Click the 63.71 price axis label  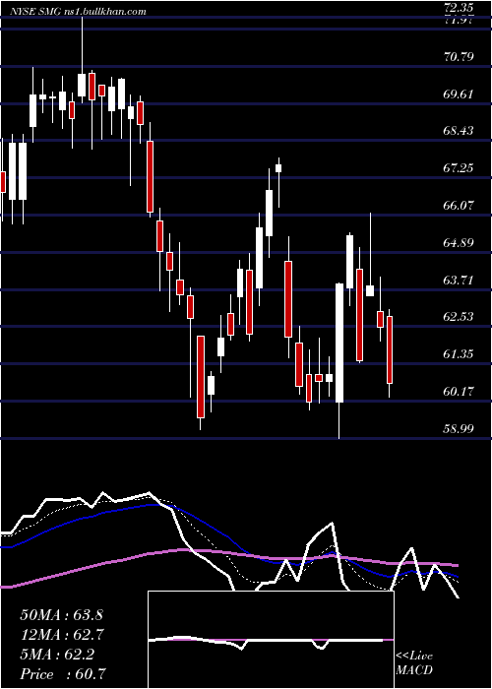click(x=459, y=280)
